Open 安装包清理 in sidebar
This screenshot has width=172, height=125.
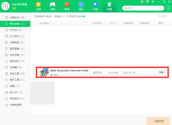tap(15, 105)
